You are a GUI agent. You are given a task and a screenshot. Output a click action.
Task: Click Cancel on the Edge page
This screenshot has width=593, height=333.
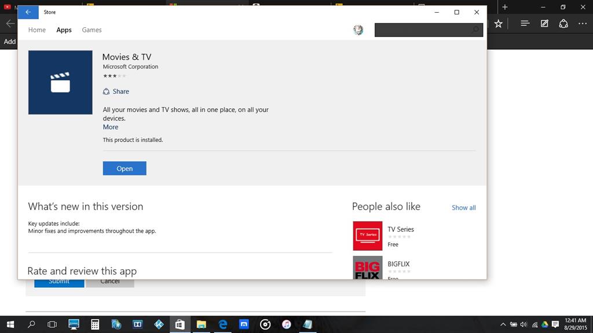click(109, 283)
